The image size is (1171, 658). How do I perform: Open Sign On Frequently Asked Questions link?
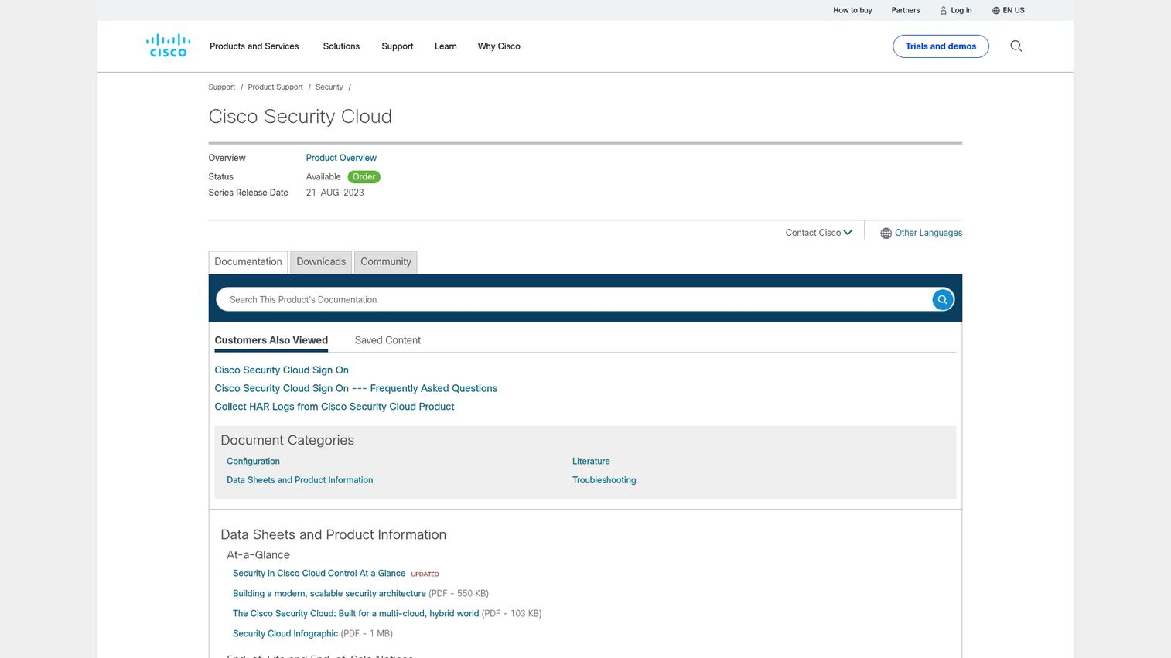(356, 389)
